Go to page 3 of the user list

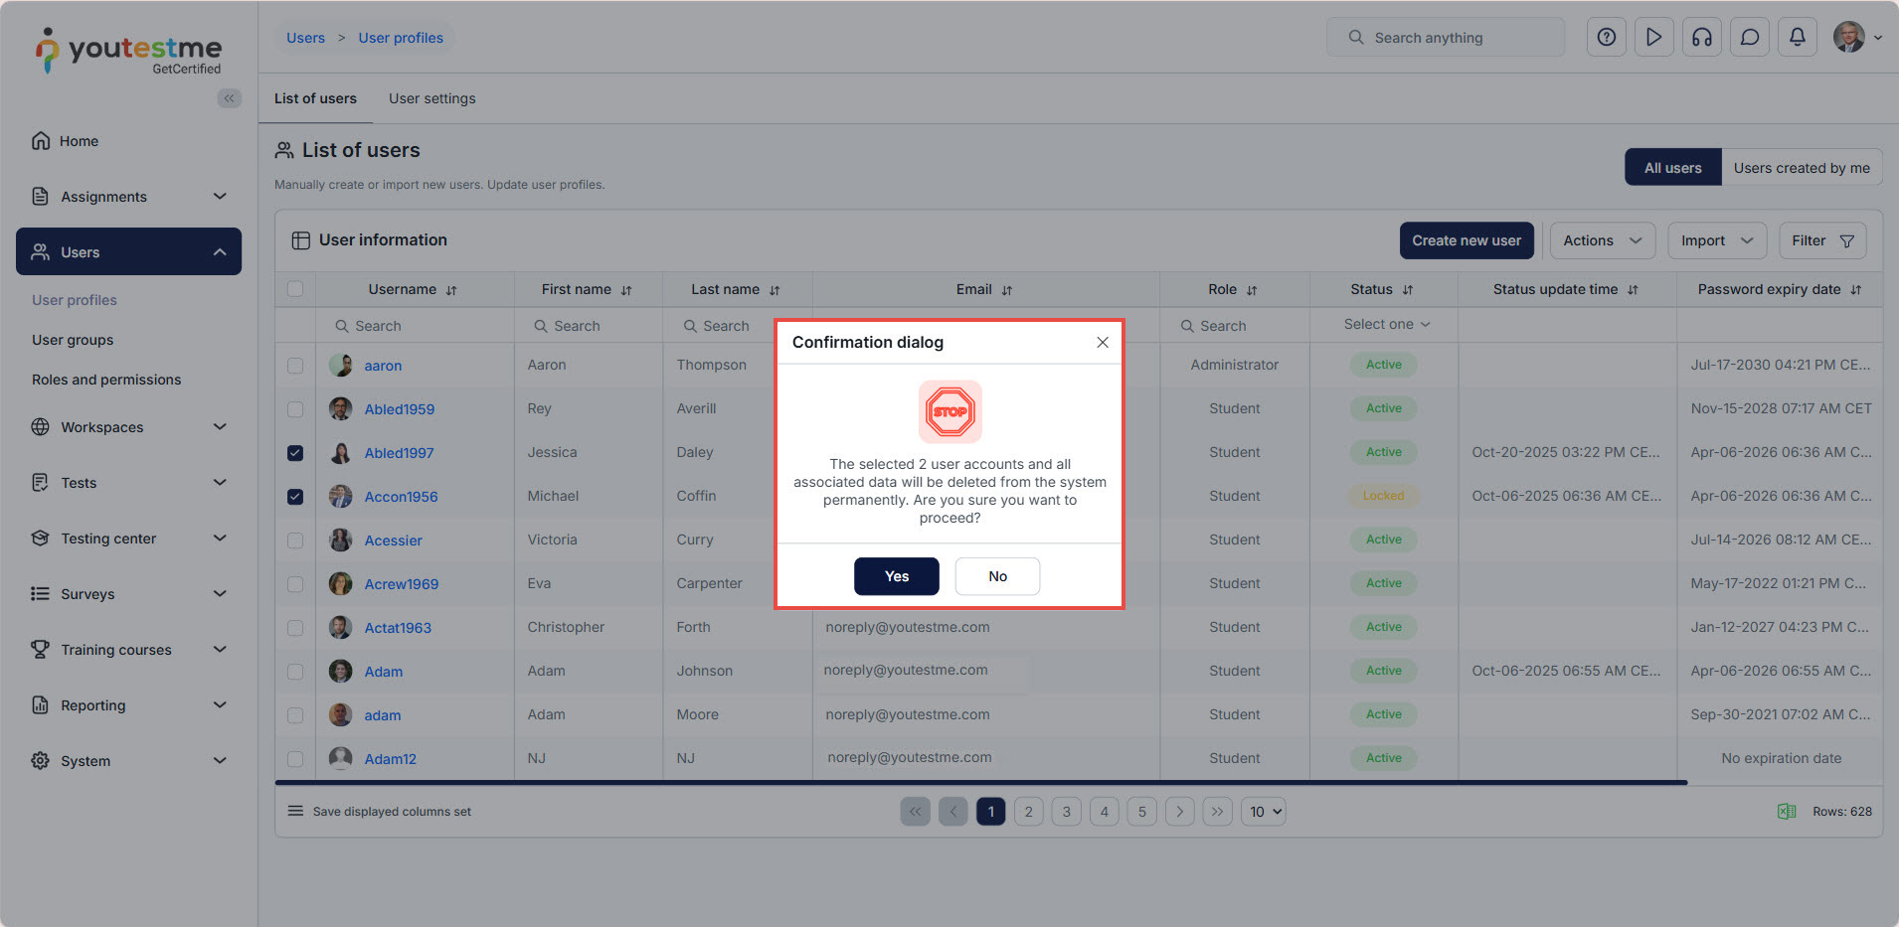coord(1066,811)
